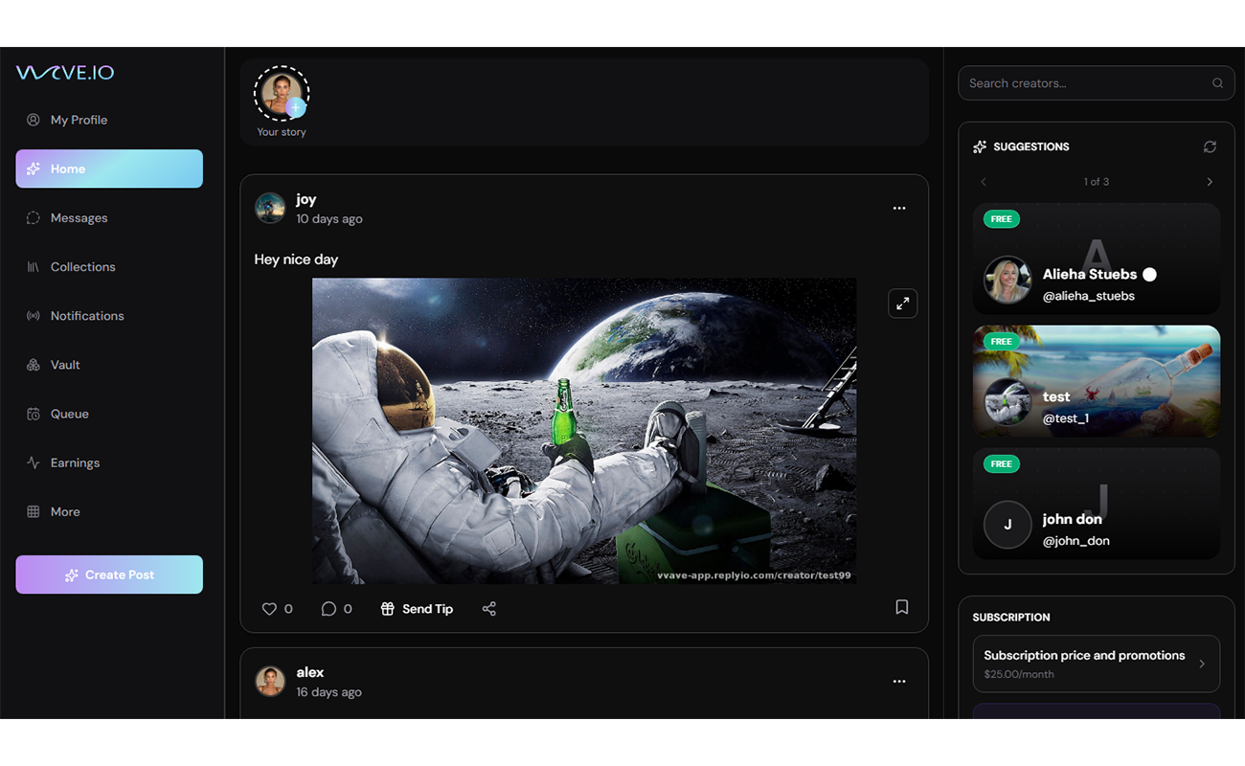Screen dimensions: 1245x766
Task: Expand the post image to fullscreen
Action: click(x=902, y=304)
